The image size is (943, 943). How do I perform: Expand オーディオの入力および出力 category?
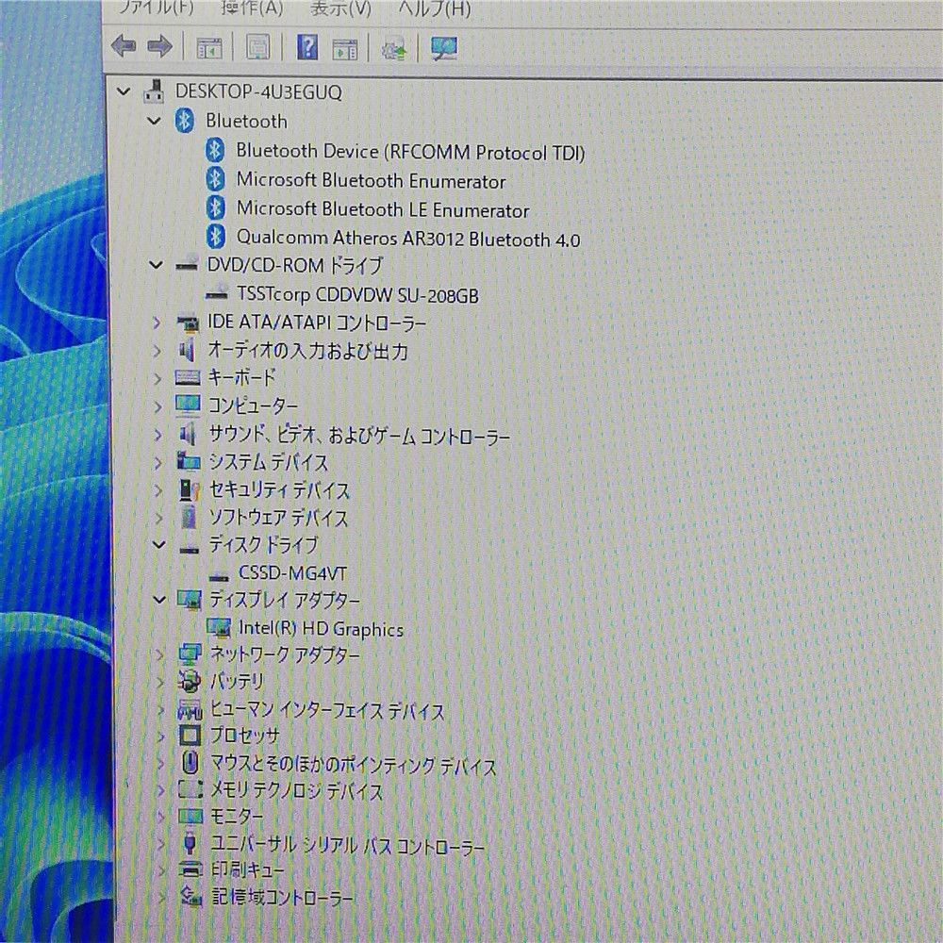[157, 351]
